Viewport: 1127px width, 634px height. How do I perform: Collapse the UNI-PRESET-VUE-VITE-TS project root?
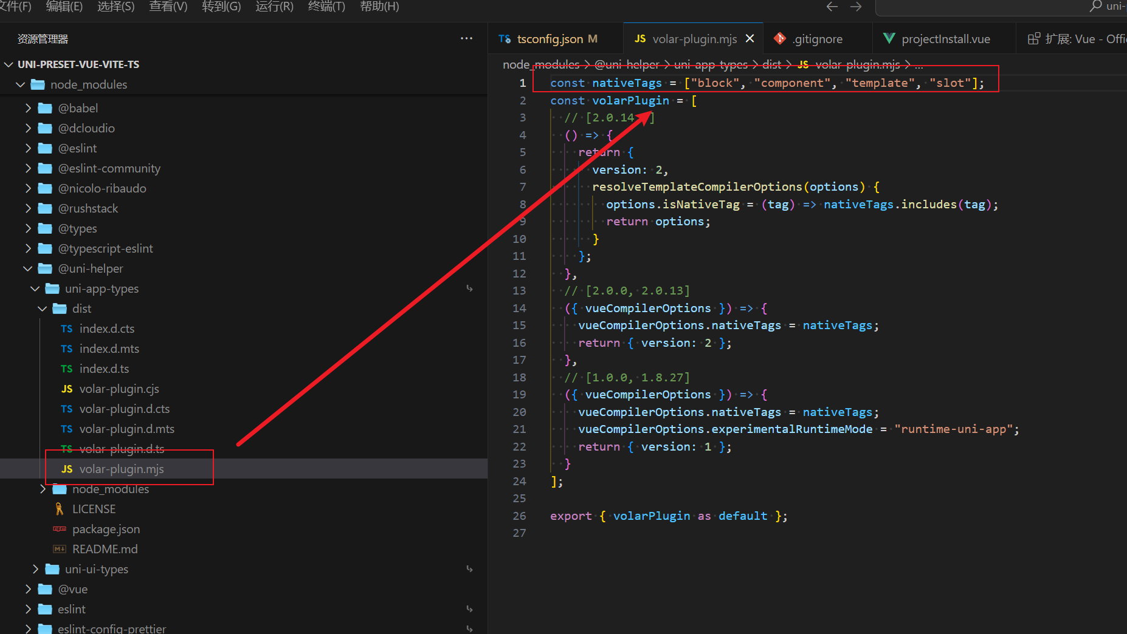tap(9, 64)
